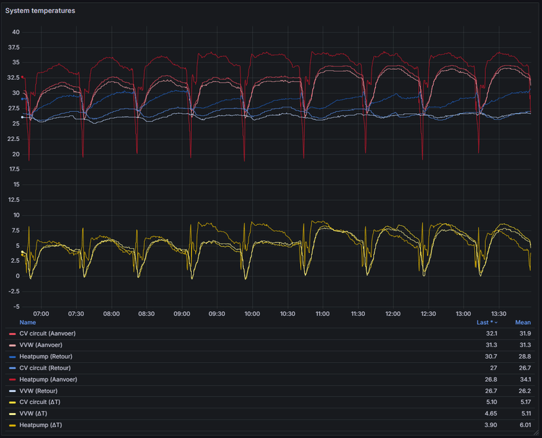
Task: Click the red Heatpump (Aanvoer) color swatch
Action: point(12,380)
